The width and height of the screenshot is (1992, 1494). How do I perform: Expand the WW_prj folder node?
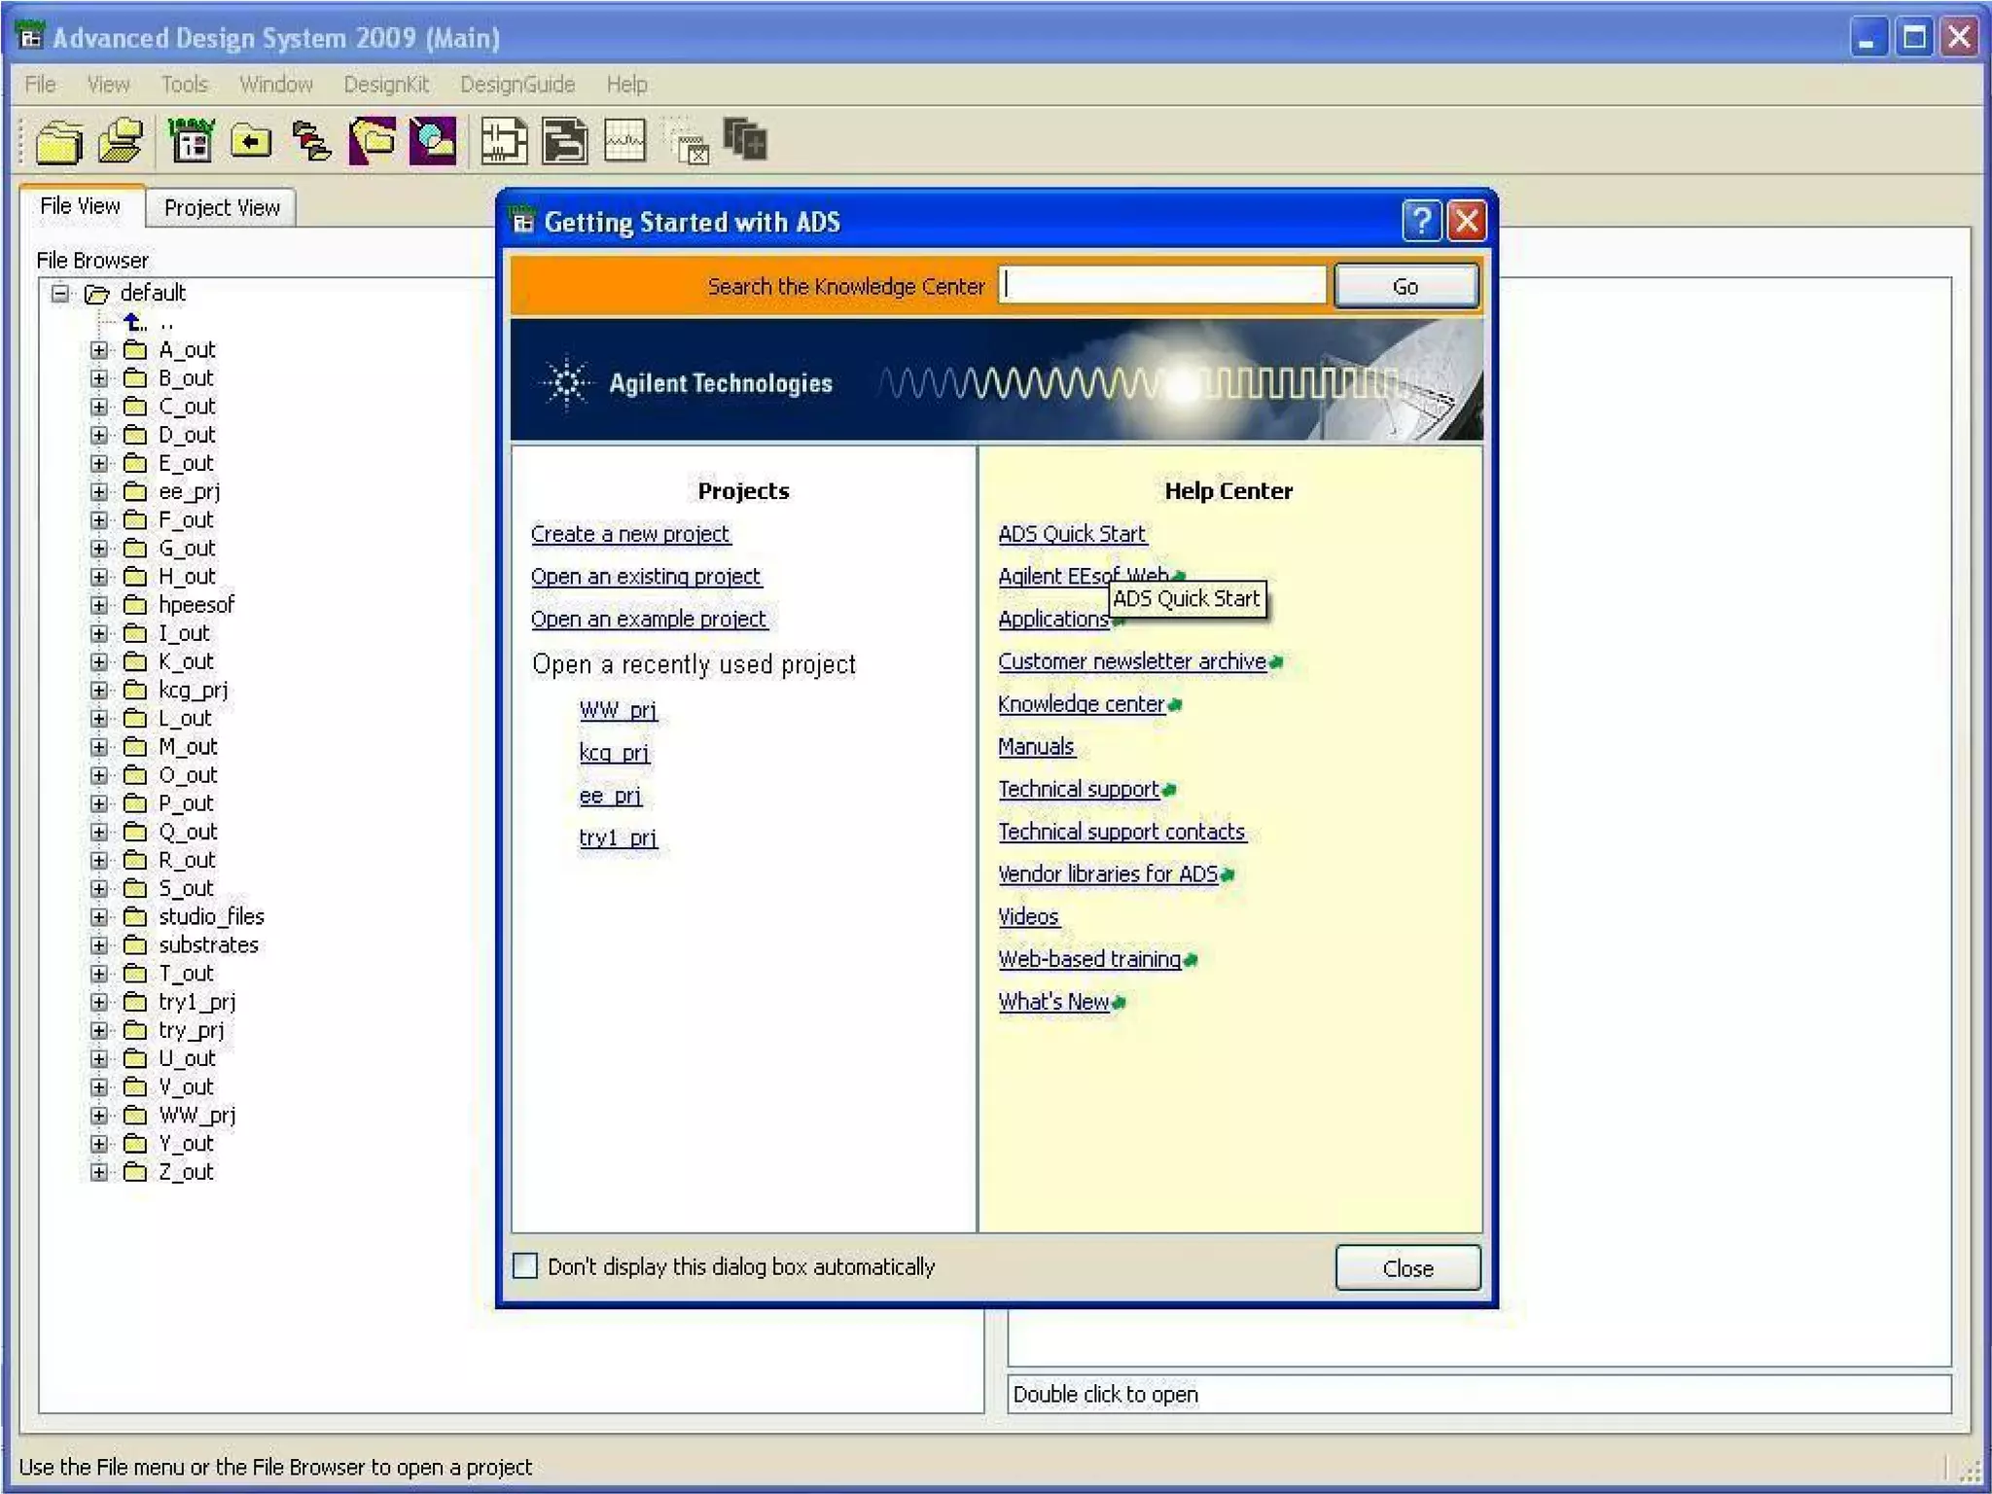point(99,1116)
